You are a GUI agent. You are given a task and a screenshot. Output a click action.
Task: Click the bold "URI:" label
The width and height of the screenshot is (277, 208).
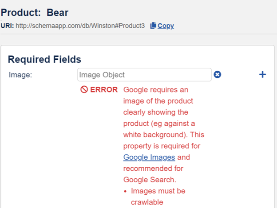tap(8, 26)
